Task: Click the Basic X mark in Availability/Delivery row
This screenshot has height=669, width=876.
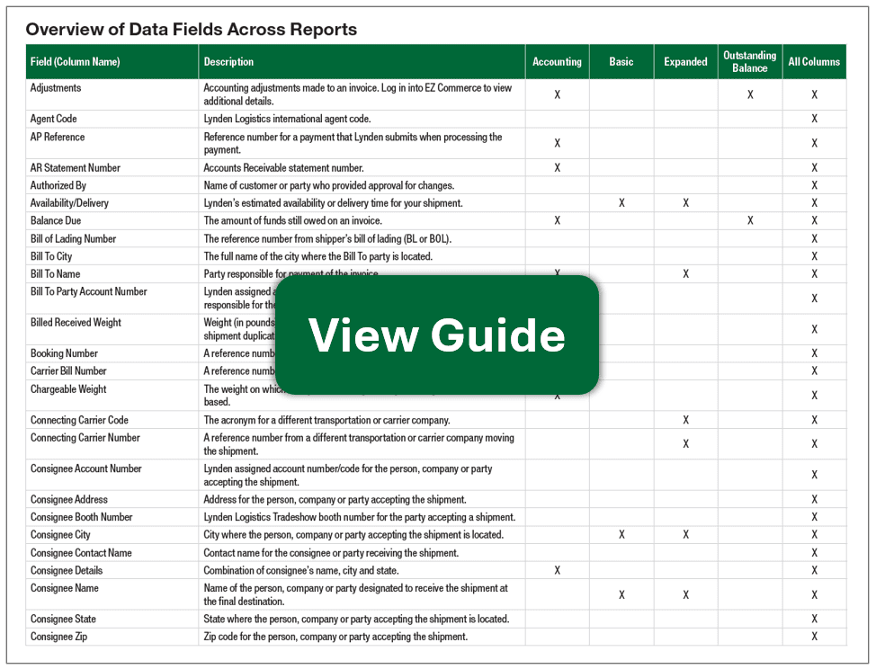Action: tap(621, 203)
